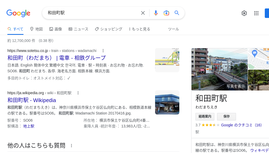The height and width of the screenshot is (153, 269).
Task: Click the Google logo to return home
Action: (18, 13)
